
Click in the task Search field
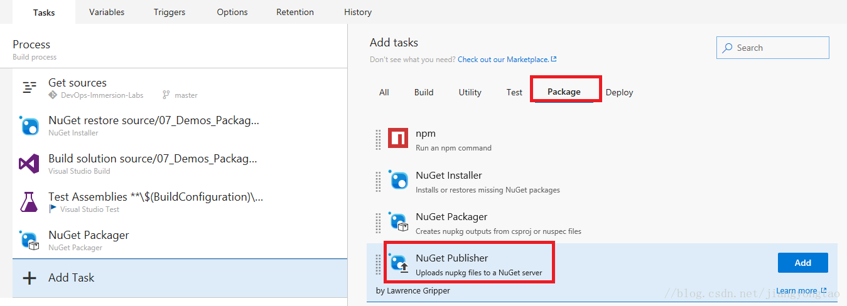(773, 48)
